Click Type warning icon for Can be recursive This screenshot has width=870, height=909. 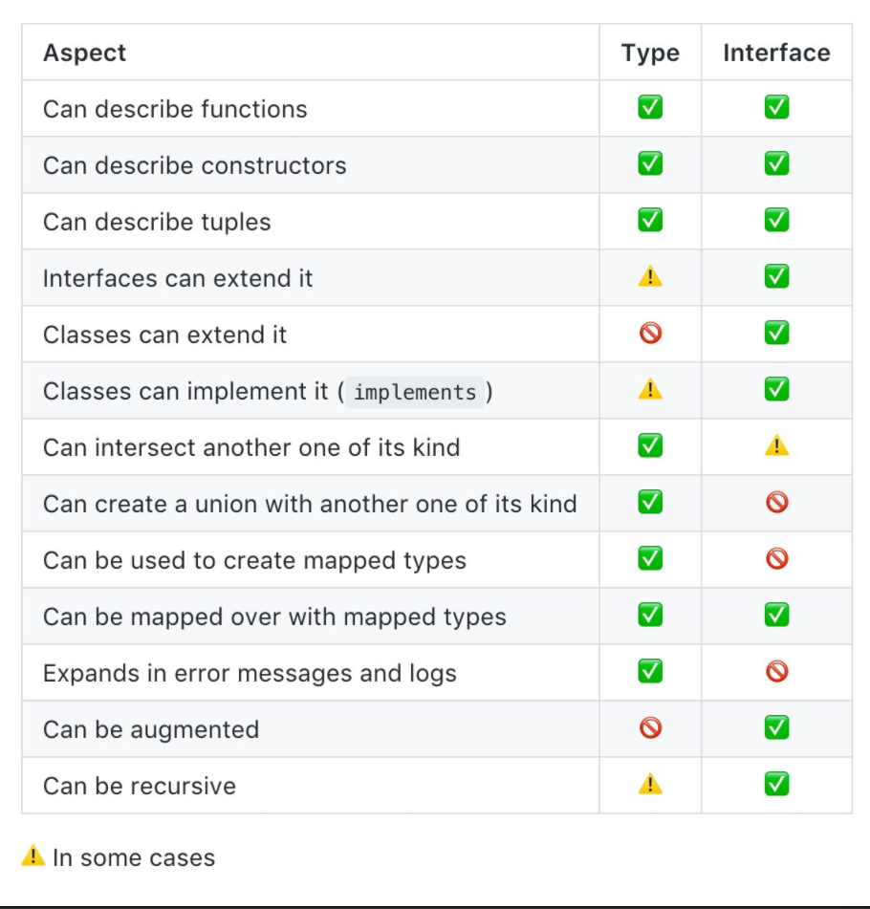[x=650, y=785]
